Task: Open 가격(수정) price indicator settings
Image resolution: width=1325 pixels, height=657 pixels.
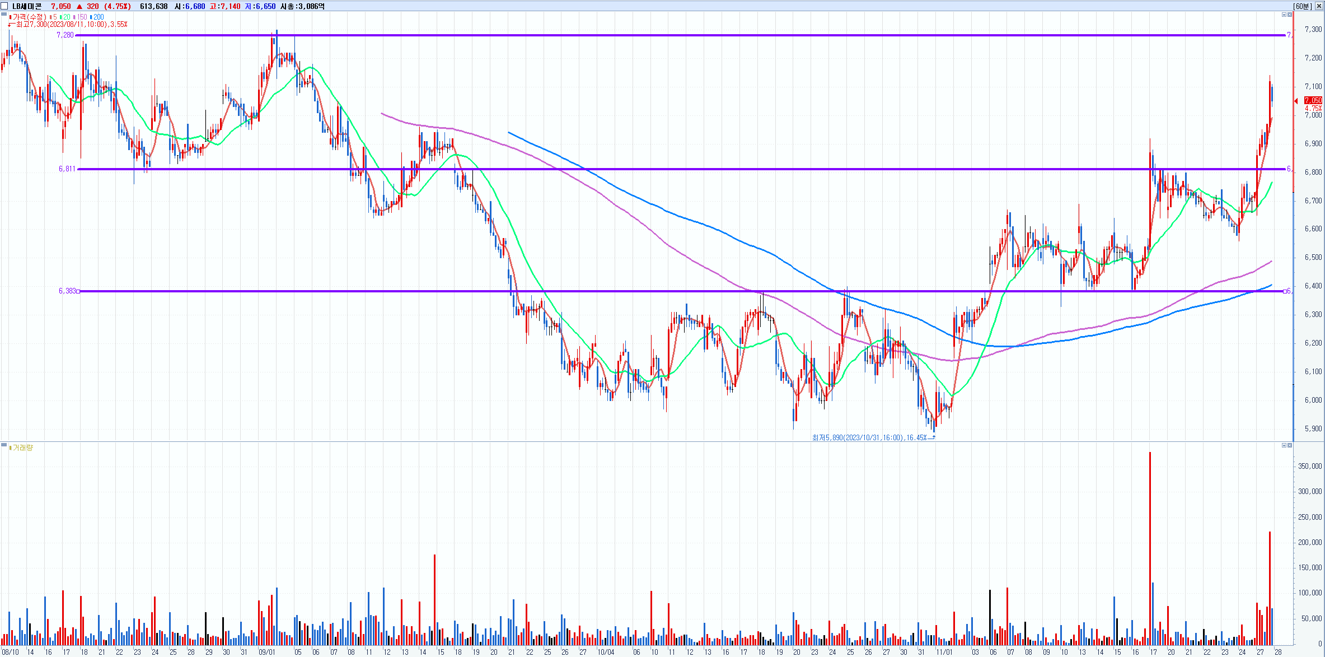Action: [x=29, y=17]
